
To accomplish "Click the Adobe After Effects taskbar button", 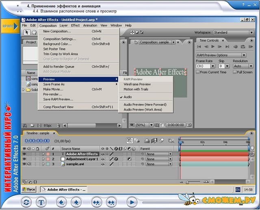I will click(64, 189).
